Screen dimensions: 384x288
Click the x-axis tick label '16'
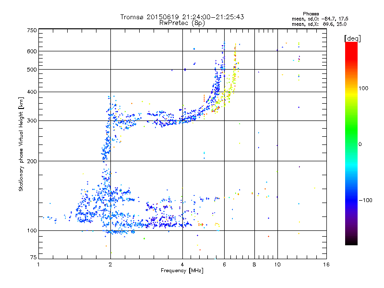point(326,264)
